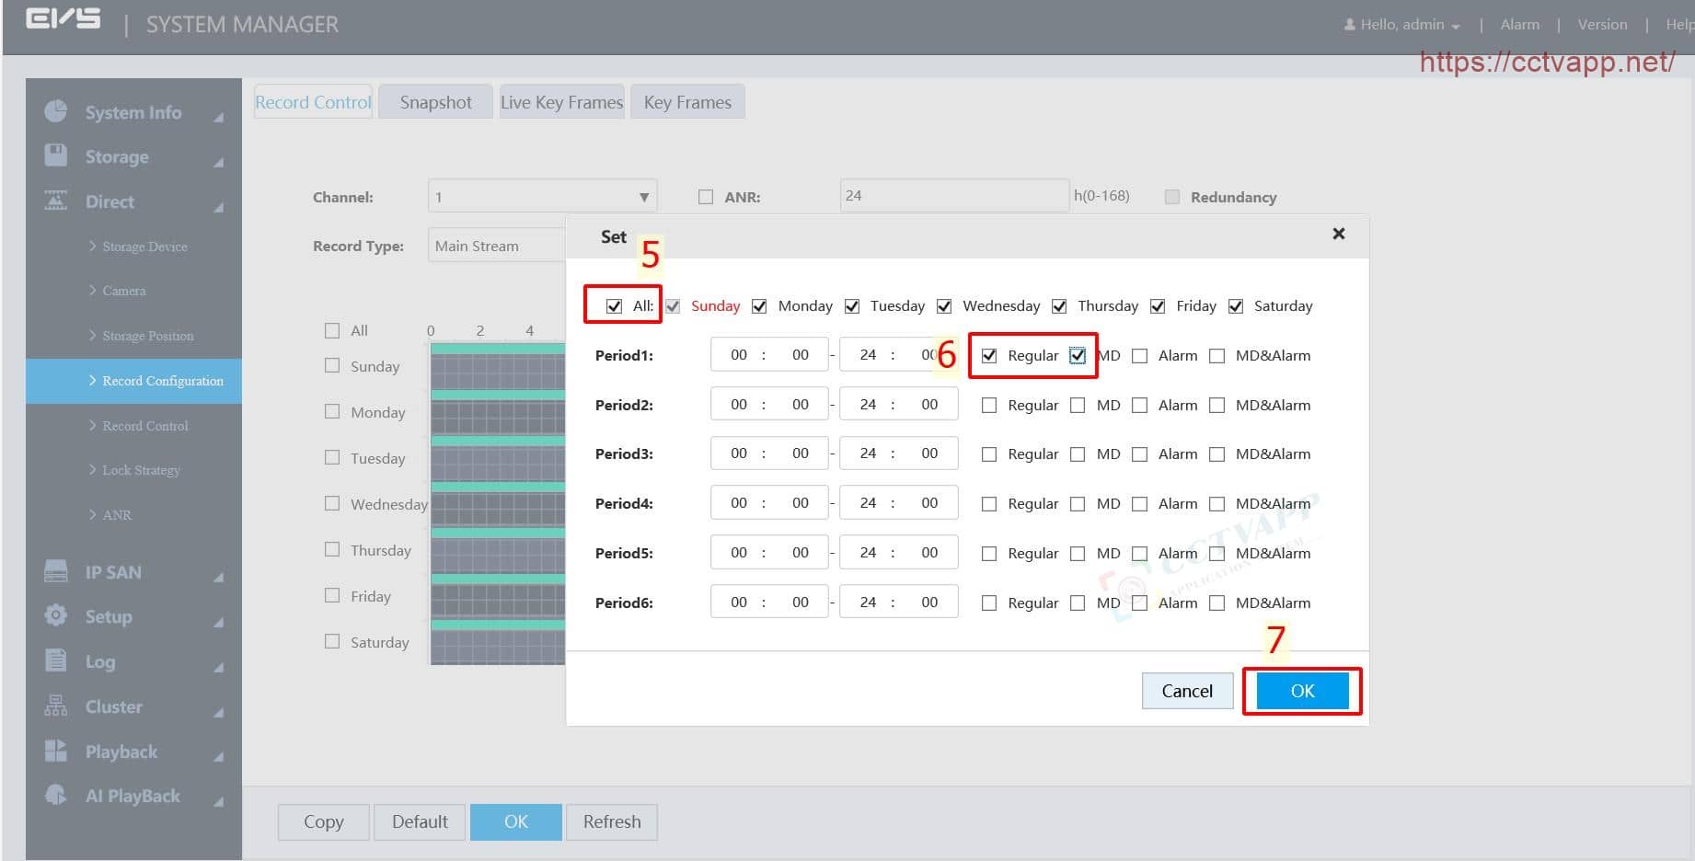The image size is (1695, 861).
Task: Click the IP SAN server icon
Action: pos(56,571)
